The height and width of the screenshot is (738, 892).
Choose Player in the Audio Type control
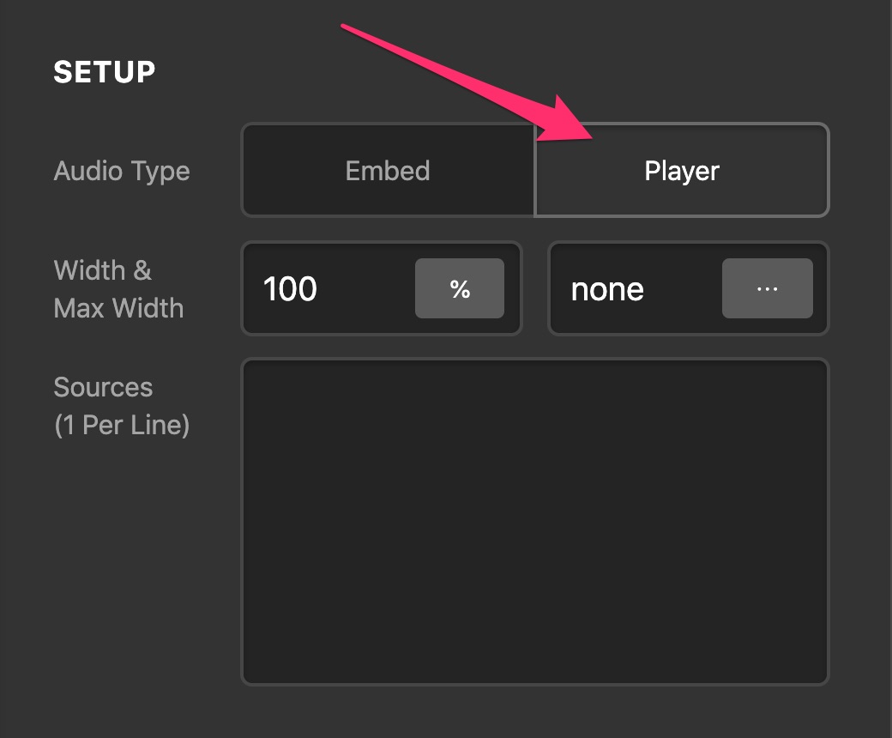tap(682, 170)
